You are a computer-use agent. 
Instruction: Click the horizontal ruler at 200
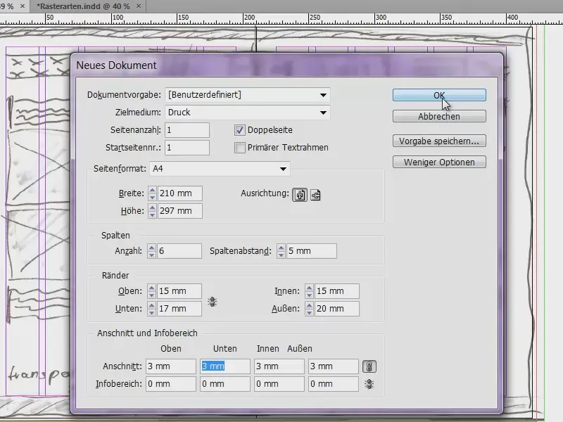249,18
